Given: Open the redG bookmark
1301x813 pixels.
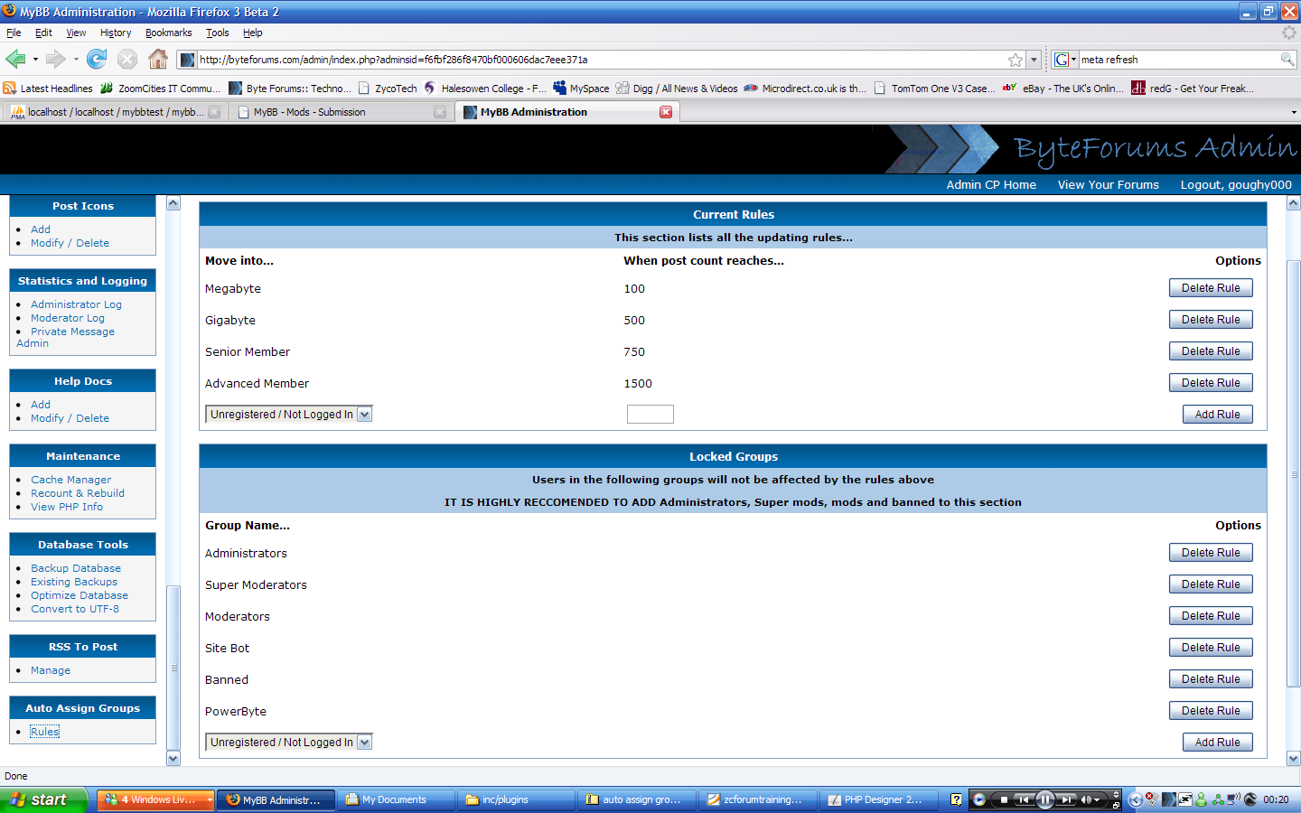Looking at the screenshot, I should coord(1193,89).
